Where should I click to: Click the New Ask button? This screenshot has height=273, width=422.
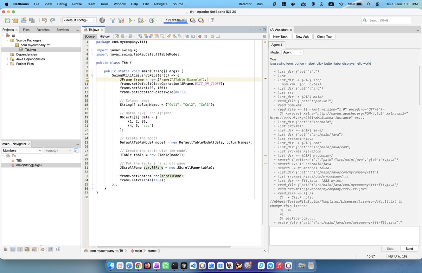click(x=302, y=37)
